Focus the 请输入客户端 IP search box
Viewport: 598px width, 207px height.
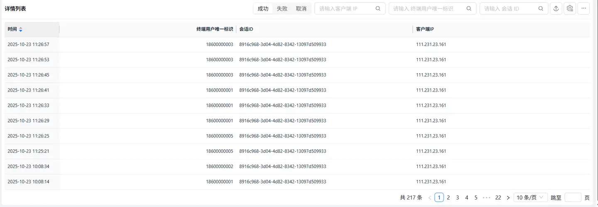[345, 9]
